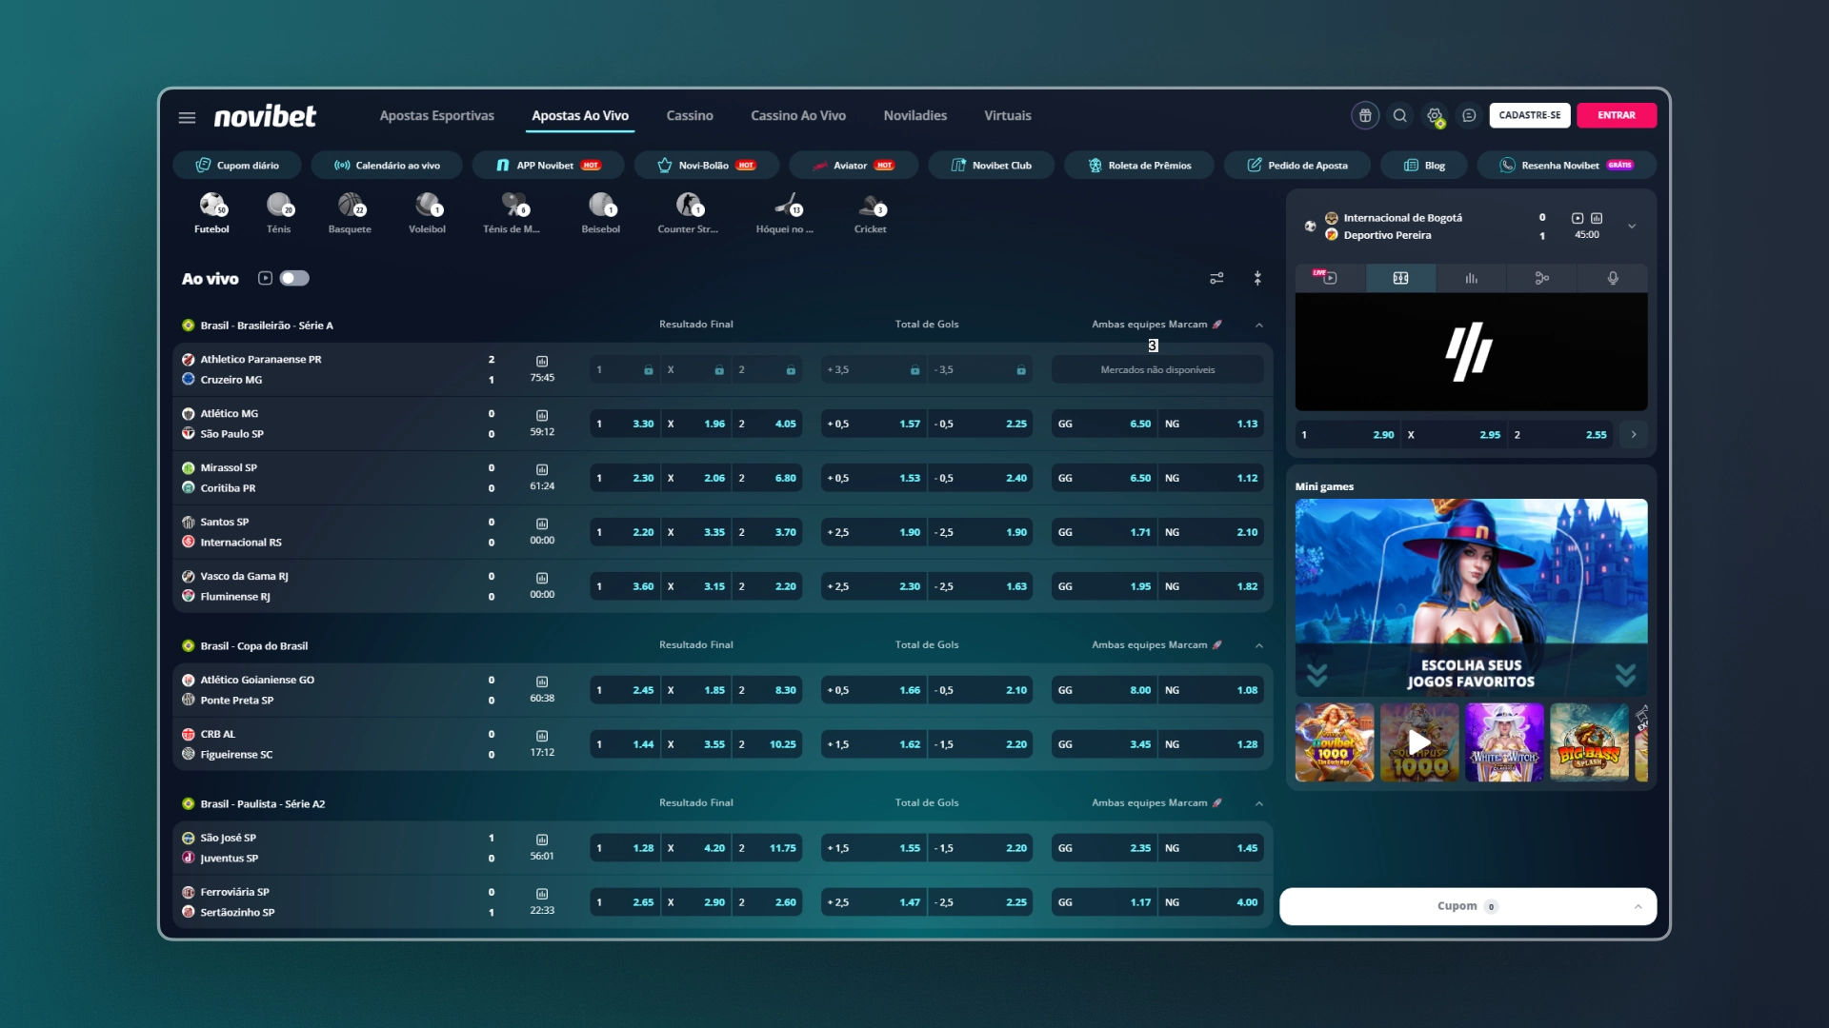Click the ENTRAR login button
The image size is (1829, 1028).
1617,115
